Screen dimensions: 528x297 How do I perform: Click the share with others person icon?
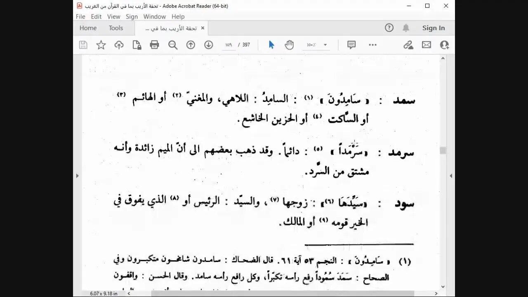[444, 45]
